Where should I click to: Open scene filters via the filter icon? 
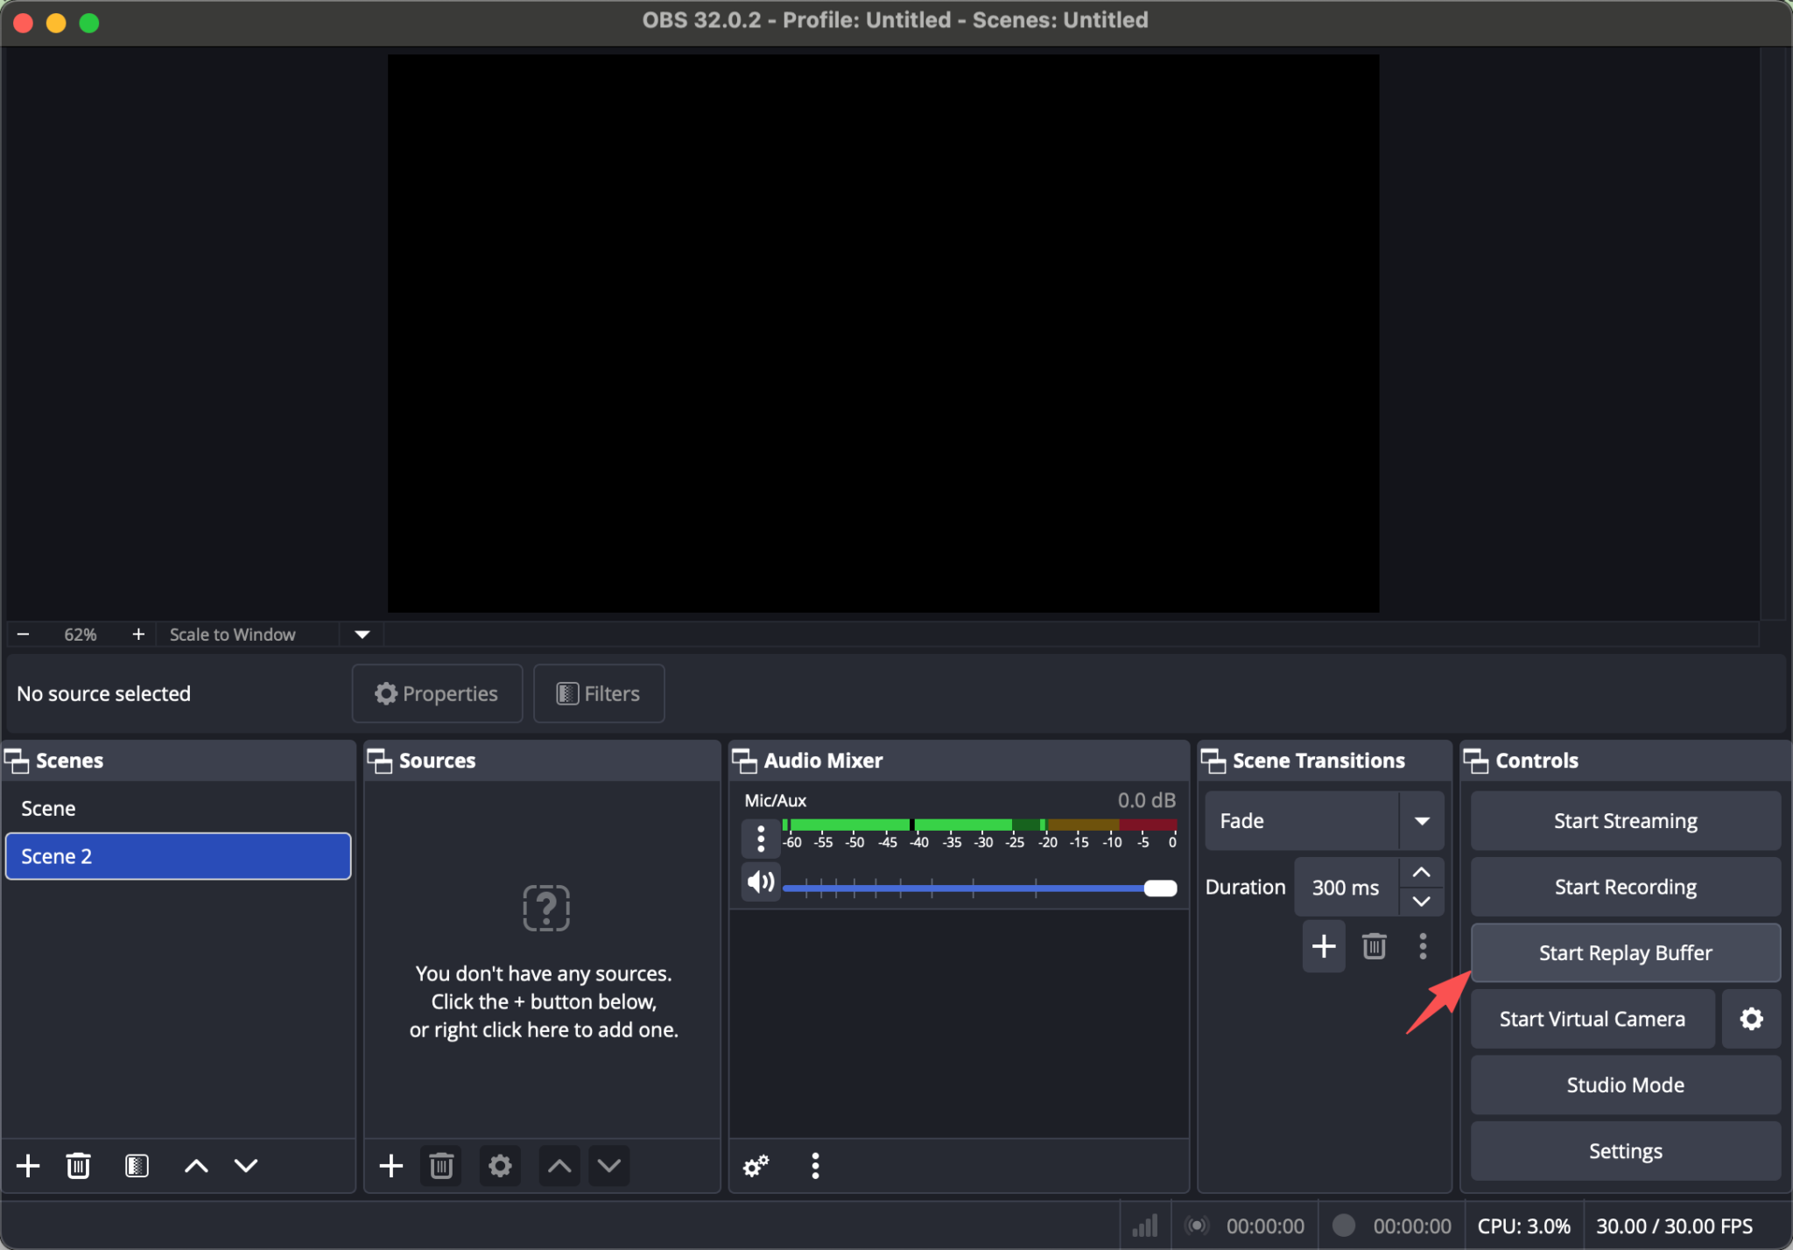(136, 1165)
